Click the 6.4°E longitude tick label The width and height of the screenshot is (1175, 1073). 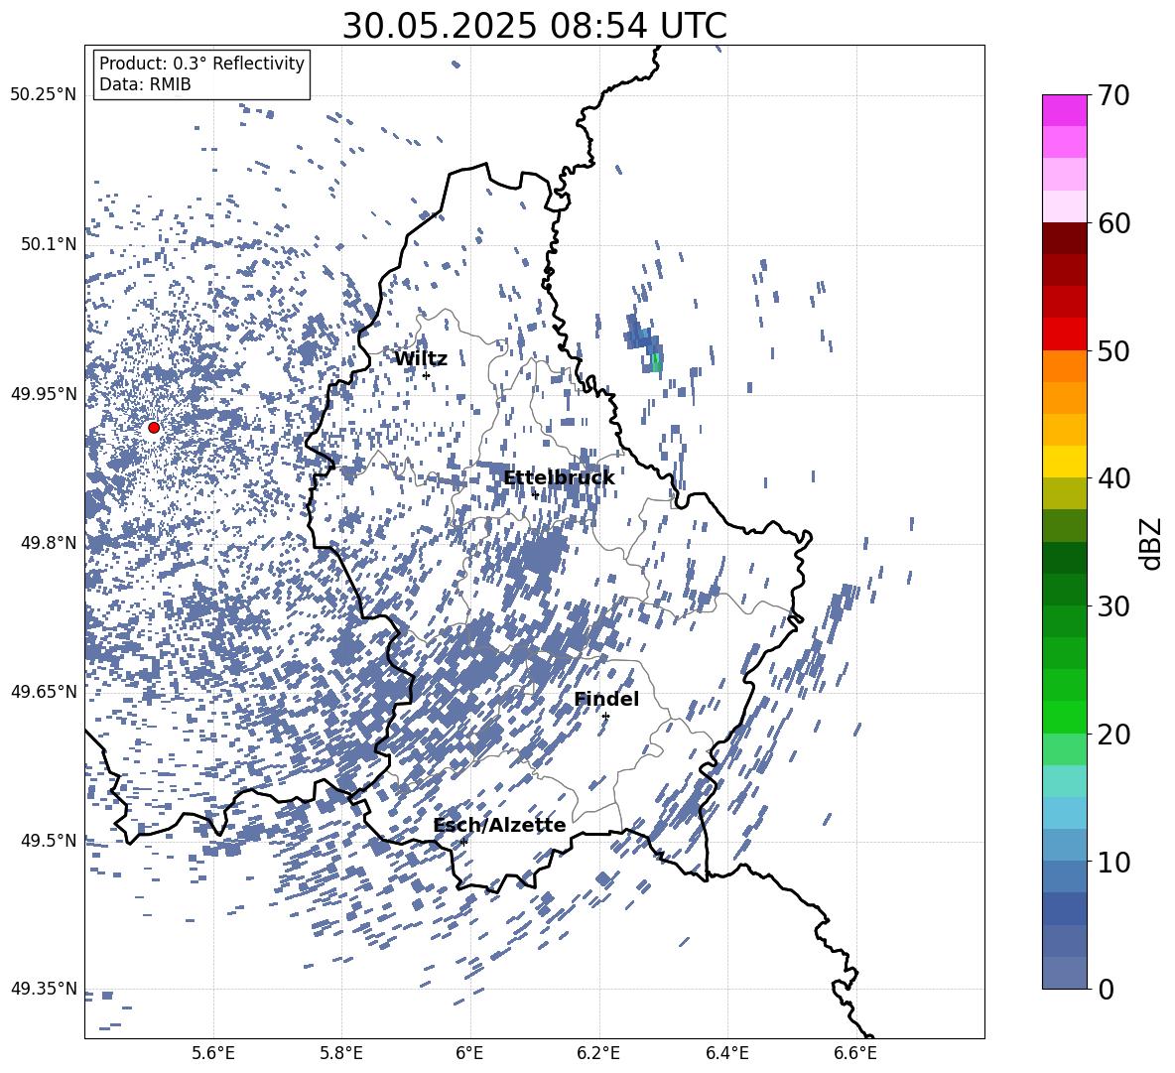point(727,1053)
